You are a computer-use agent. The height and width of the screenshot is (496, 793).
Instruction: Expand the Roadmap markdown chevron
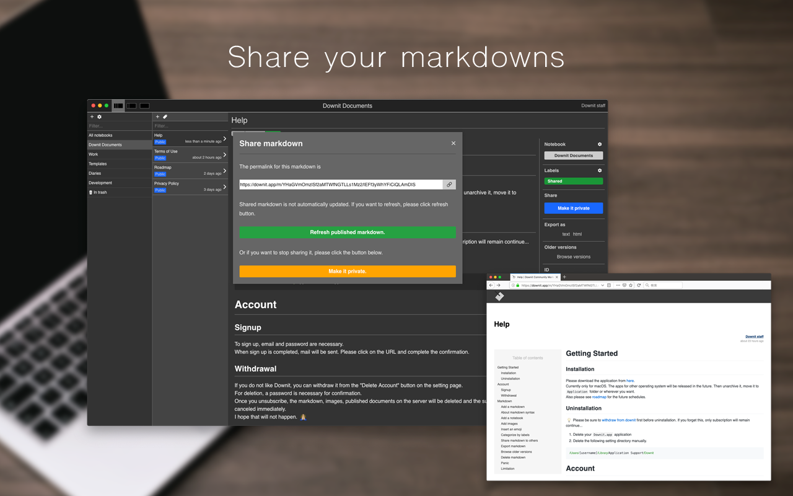pos(224,170)
